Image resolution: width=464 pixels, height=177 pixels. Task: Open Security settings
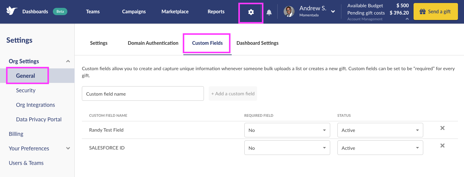26,90
